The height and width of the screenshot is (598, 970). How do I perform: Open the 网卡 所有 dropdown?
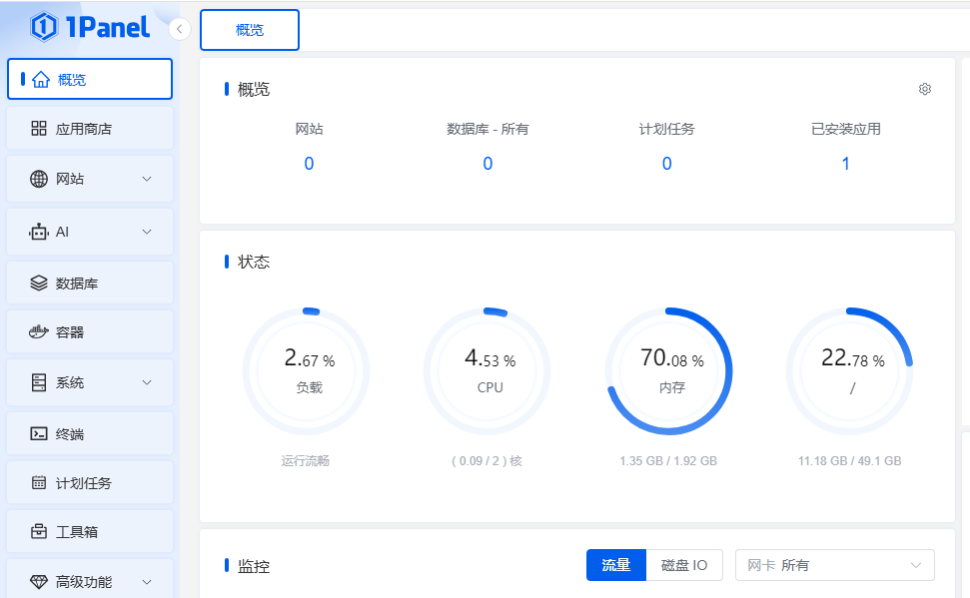click(834, 564)
